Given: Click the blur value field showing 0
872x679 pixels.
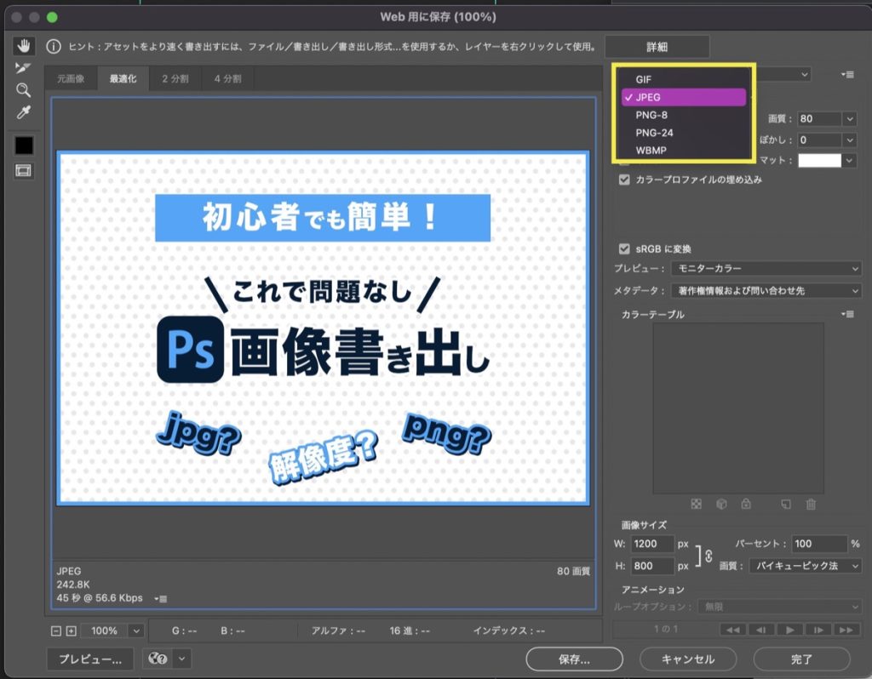Looking at the screenshot, I should (819, 140).
